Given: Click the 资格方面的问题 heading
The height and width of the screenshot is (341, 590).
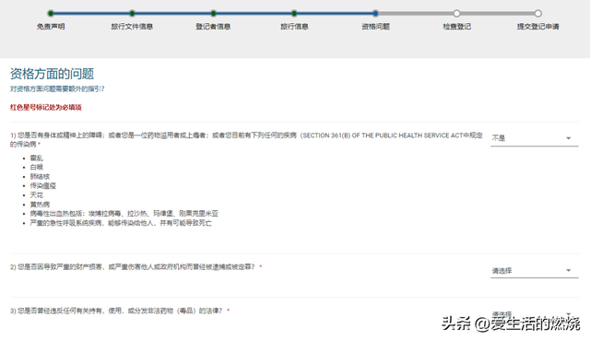Looking at the screenshot, I should coord(52,74).
